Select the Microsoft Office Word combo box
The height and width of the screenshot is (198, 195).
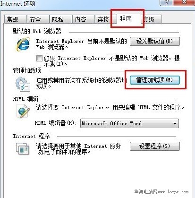(x=129, y=123)
